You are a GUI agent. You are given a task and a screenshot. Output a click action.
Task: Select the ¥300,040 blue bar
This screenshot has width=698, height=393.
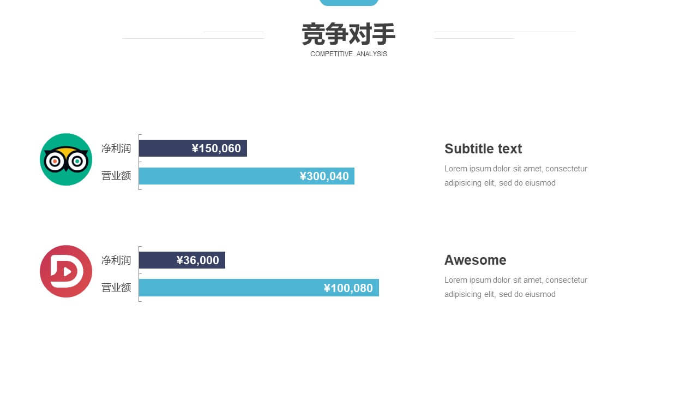tap(246, 176)
